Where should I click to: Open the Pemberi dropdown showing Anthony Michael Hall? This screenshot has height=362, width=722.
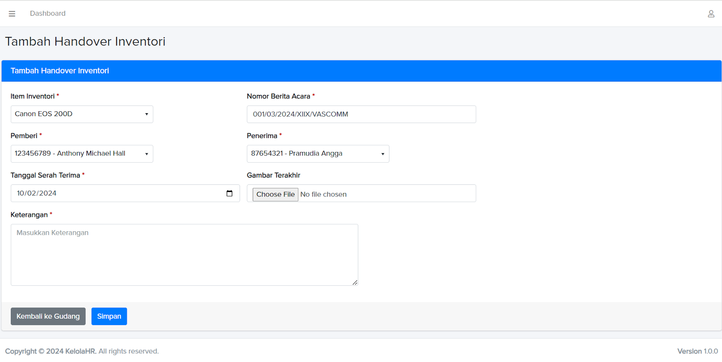coord(82,154)
